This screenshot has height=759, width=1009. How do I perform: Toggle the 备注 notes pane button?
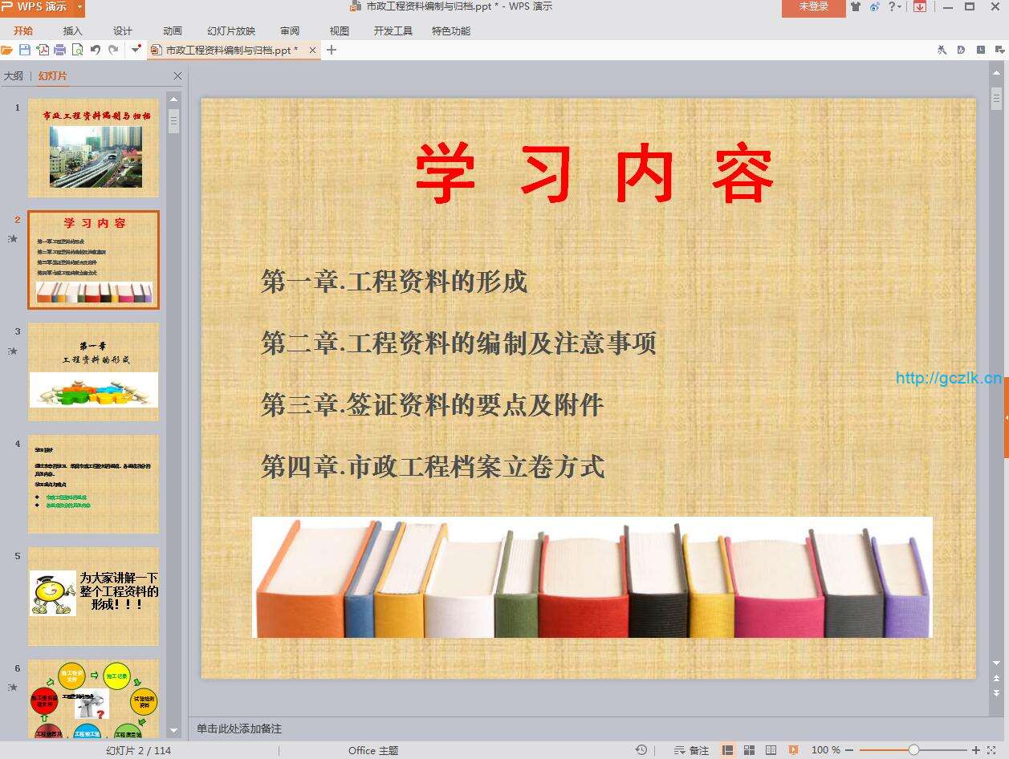[691, 750]
